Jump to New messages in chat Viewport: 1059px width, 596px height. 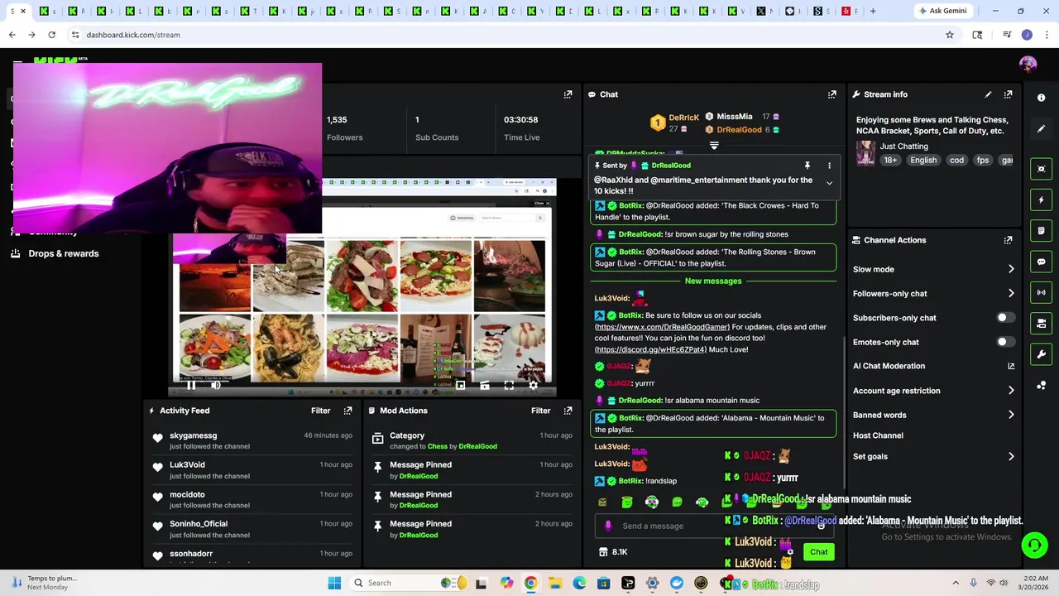click(x=713, y=281)
